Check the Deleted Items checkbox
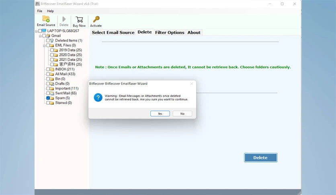Viewport: 336px width, 195px height. (x=48, y=40)
